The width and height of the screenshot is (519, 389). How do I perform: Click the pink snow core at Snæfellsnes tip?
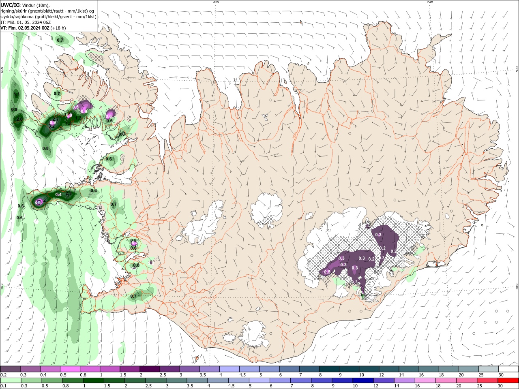point(39,202)
